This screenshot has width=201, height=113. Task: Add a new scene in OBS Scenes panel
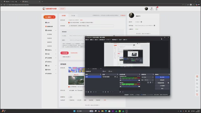tap(86, 92)
